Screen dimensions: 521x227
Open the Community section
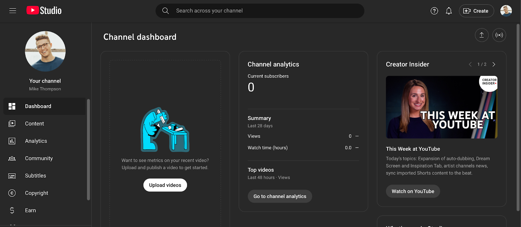click(45, 158)
